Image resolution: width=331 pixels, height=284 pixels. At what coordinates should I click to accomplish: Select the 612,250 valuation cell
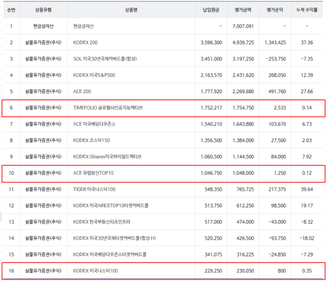245,206
